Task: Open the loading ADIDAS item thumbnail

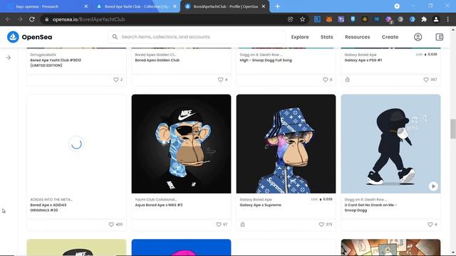Action: (76, 144)
